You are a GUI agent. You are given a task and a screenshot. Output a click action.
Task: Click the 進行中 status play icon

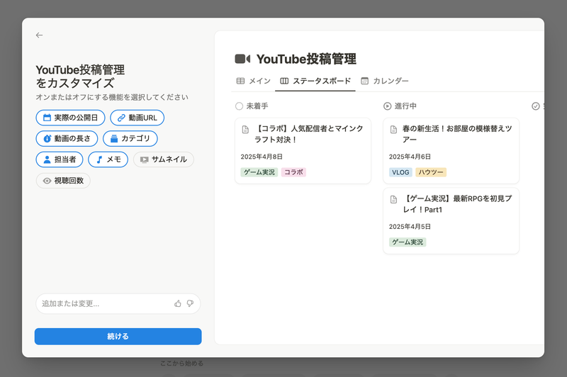387,106
